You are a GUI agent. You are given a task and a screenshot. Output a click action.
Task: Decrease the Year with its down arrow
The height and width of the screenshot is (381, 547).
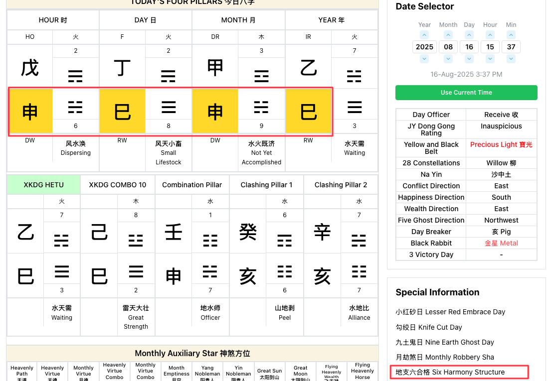click(x=424, y=59)
